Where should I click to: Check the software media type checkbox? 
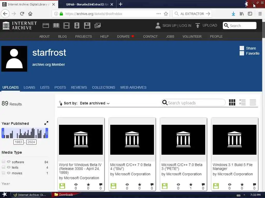pyautogui.click(x=3, y=162)
